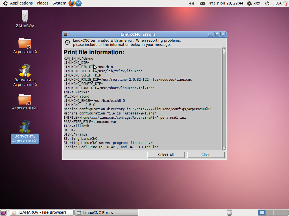Screen dimensions: 289x216
Task: Click the line 'HALUI='
Action: (69, 130)
